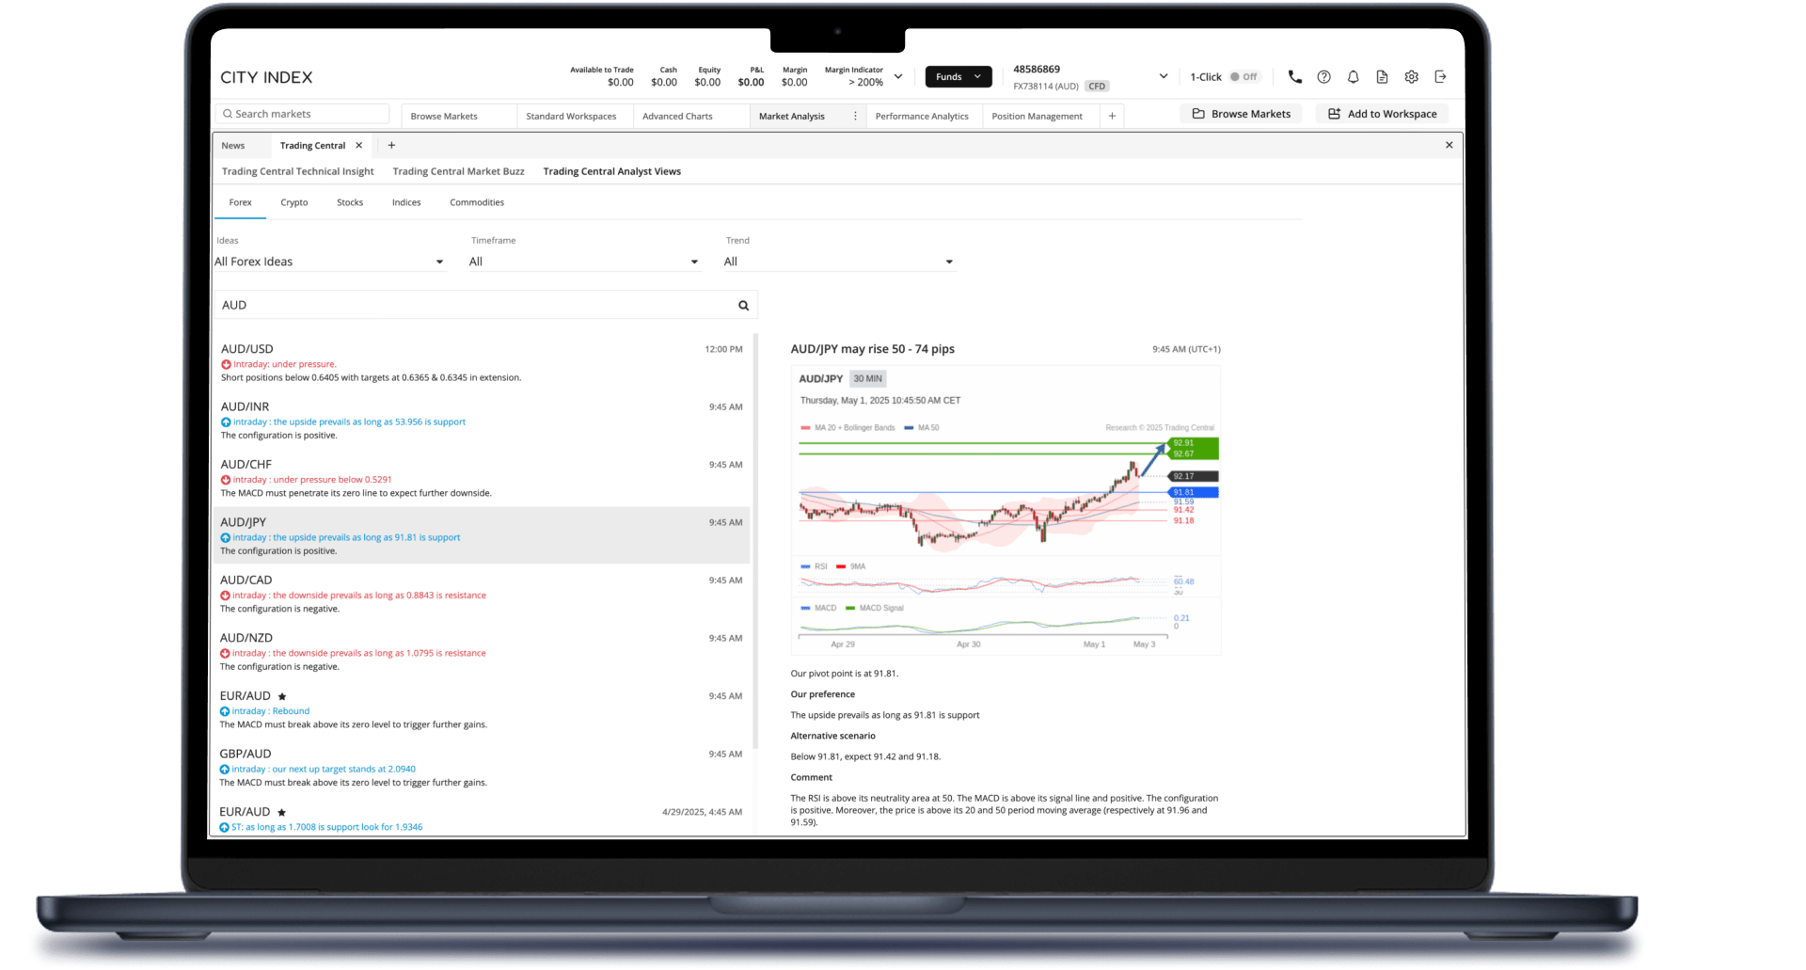The height and width of the screenshot is (970, 1806).
Task: Click the star icon next to EUR/AUD
Action: [282, 695]
